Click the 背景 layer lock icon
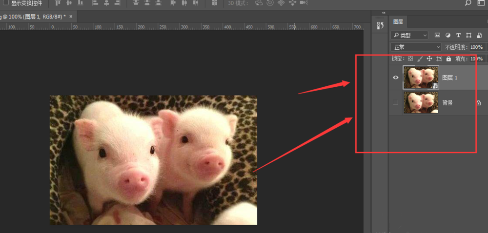488x233 pixels. click(479, 102)
